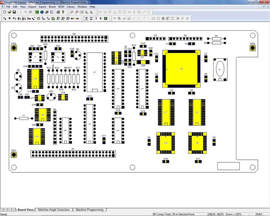Toggle the green four-square grid button
The image size is (270, 216).
[106, 19]
